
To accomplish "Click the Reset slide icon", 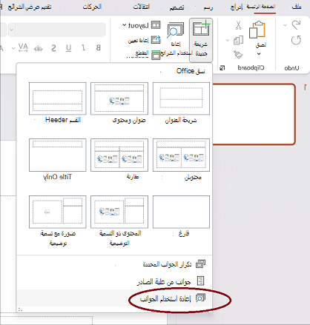I will [x=156, y=40].
